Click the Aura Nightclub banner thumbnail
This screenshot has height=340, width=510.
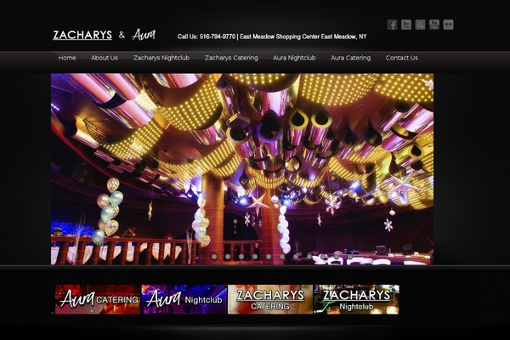pos(184,299)
